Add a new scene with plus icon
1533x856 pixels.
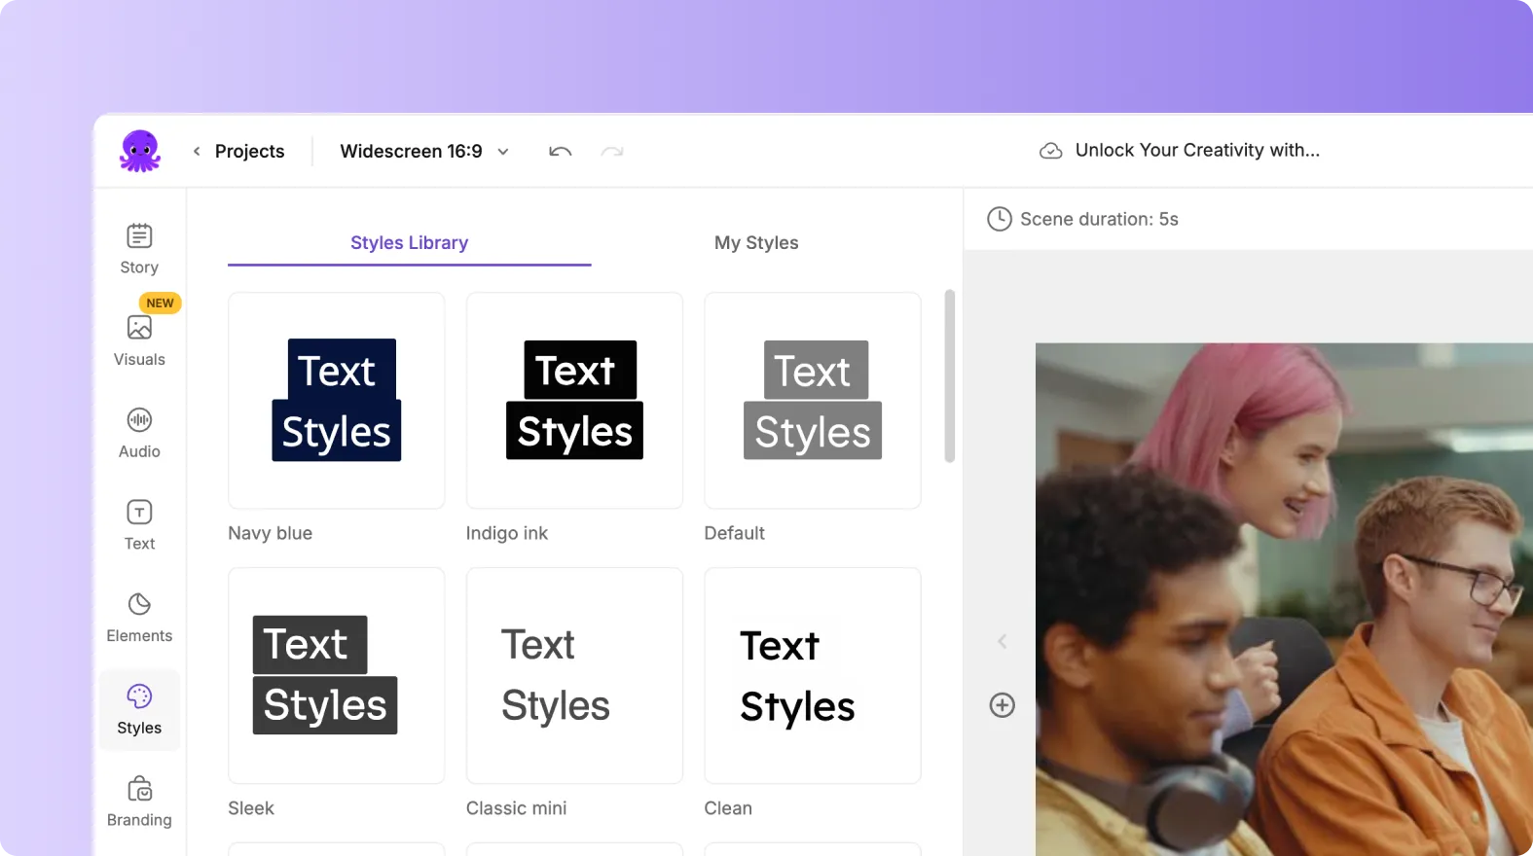1003,705
